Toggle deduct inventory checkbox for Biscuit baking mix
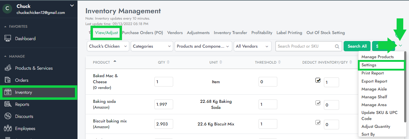Screen dimensions: 409x139 coord(318,122)
